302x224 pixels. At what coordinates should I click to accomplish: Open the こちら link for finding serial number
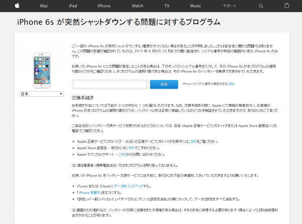[x=231, y=84]
